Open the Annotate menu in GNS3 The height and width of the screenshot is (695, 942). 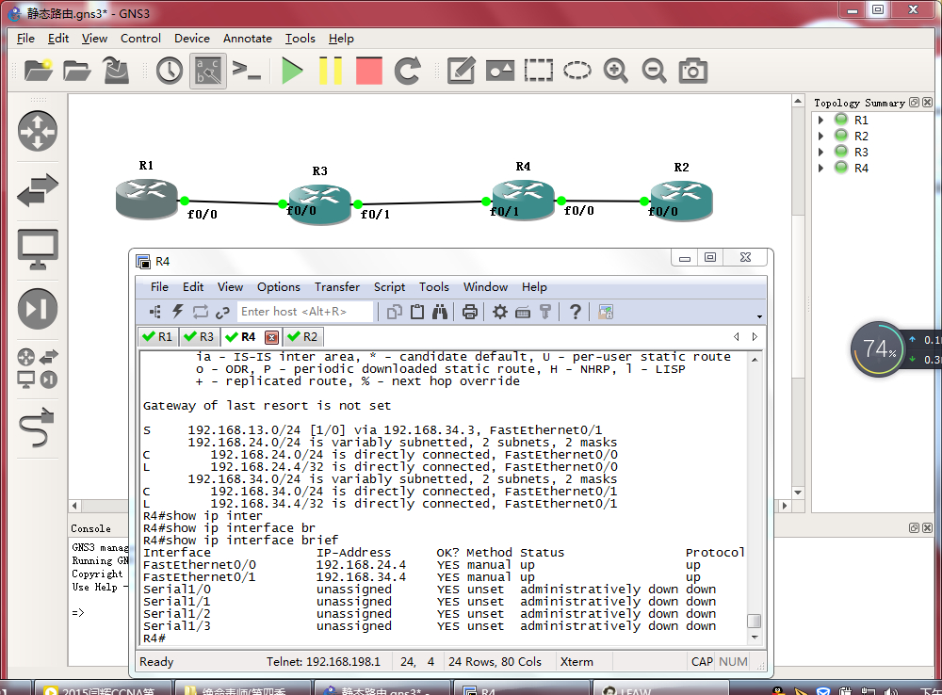(x=247, y=39)
